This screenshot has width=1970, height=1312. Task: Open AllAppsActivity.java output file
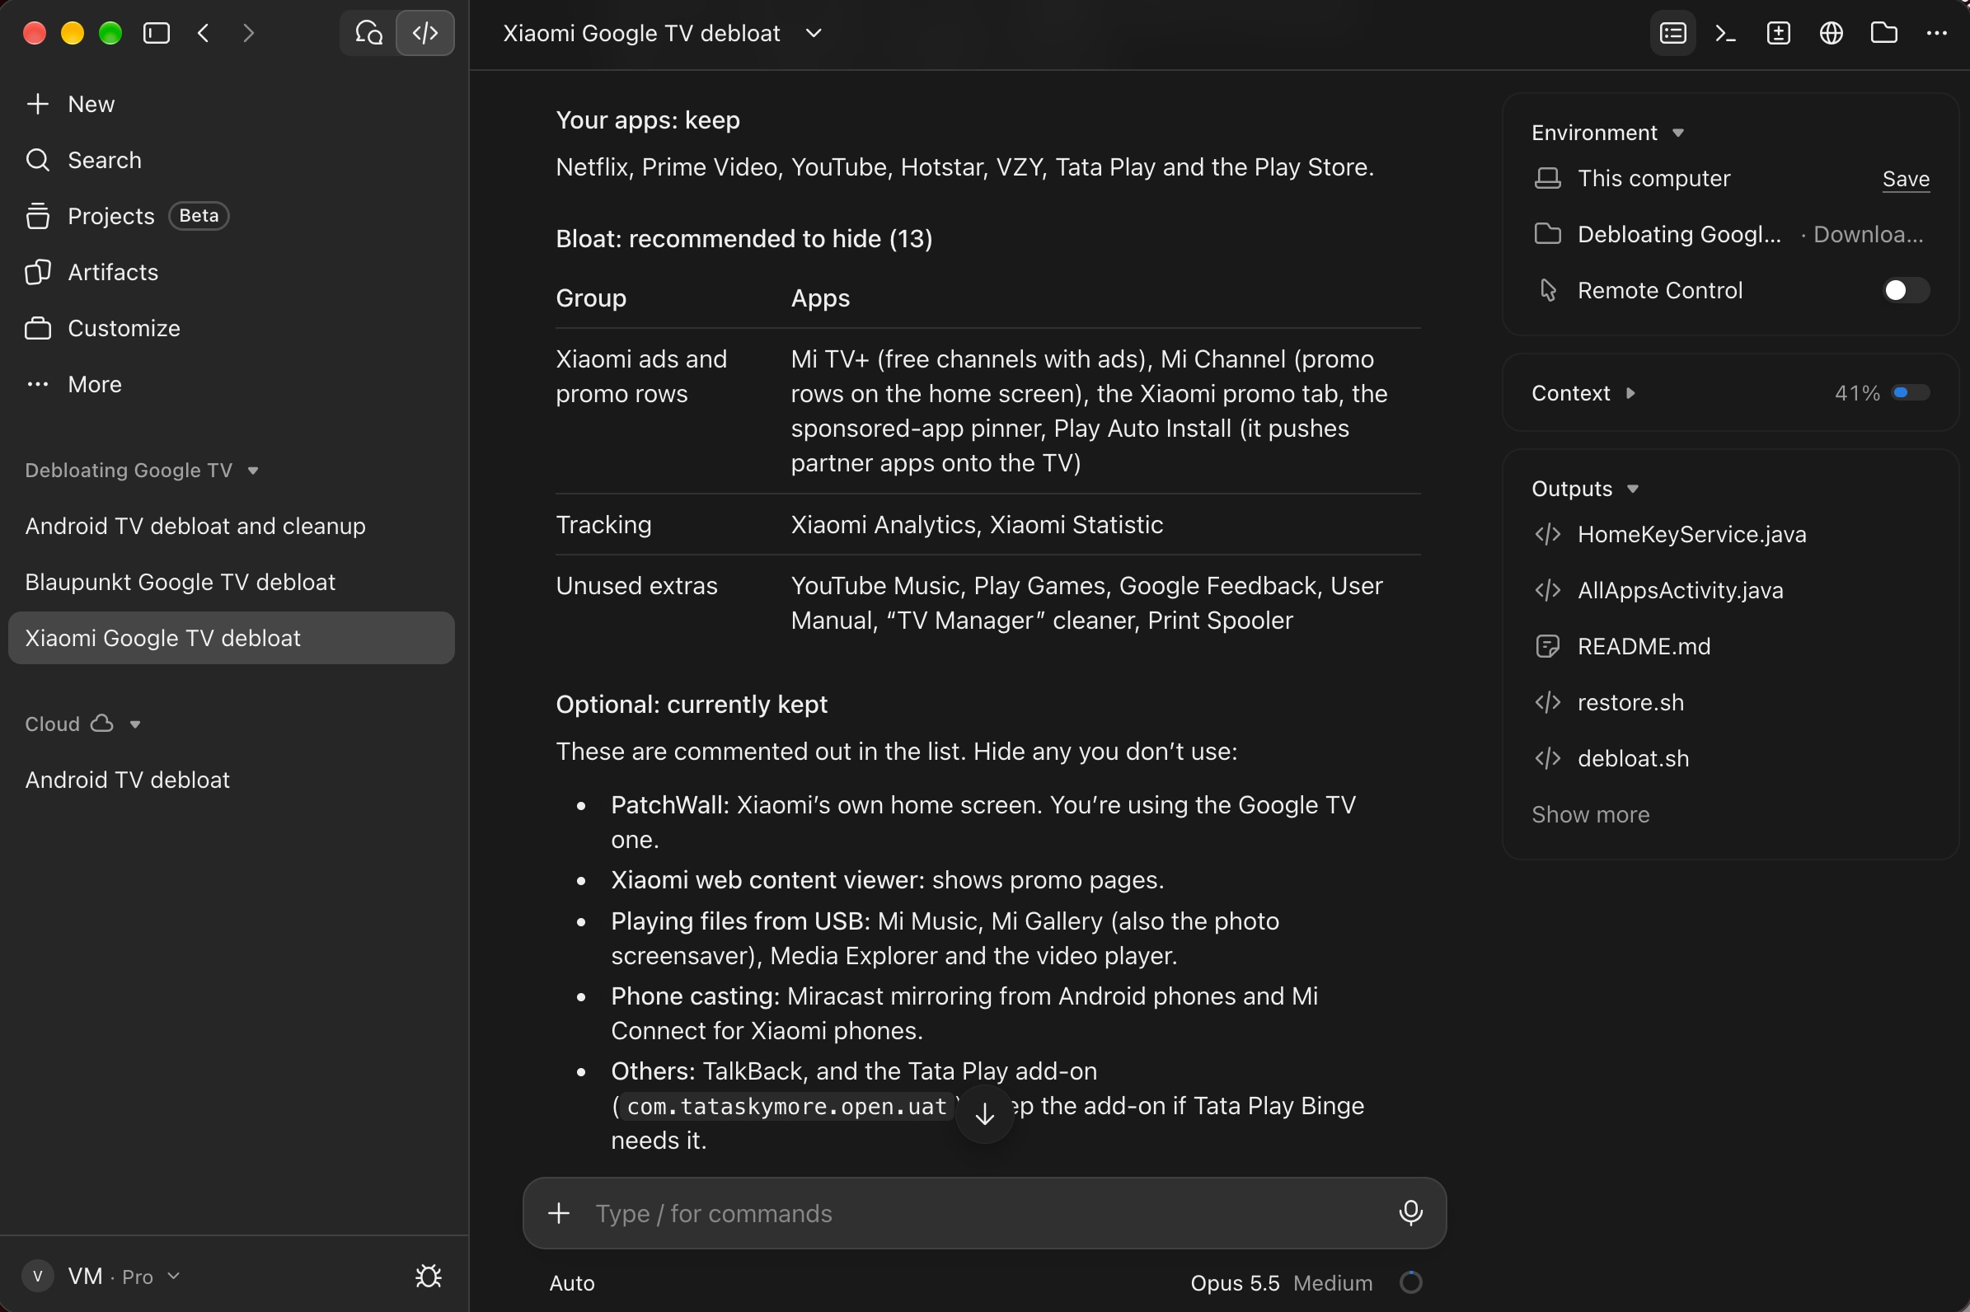[1680, 590]
